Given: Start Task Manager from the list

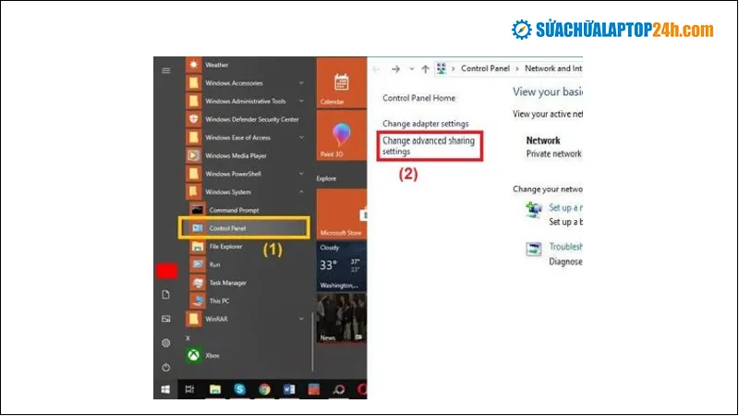Looking at the screenshot, I should (227, 283).
